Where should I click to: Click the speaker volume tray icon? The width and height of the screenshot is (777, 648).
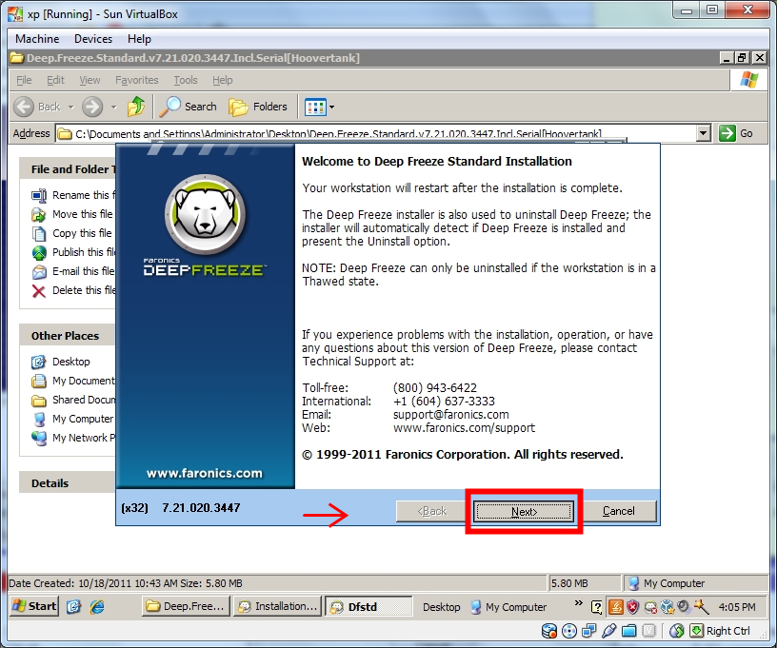pyautogui.click(x=682, y=606)
